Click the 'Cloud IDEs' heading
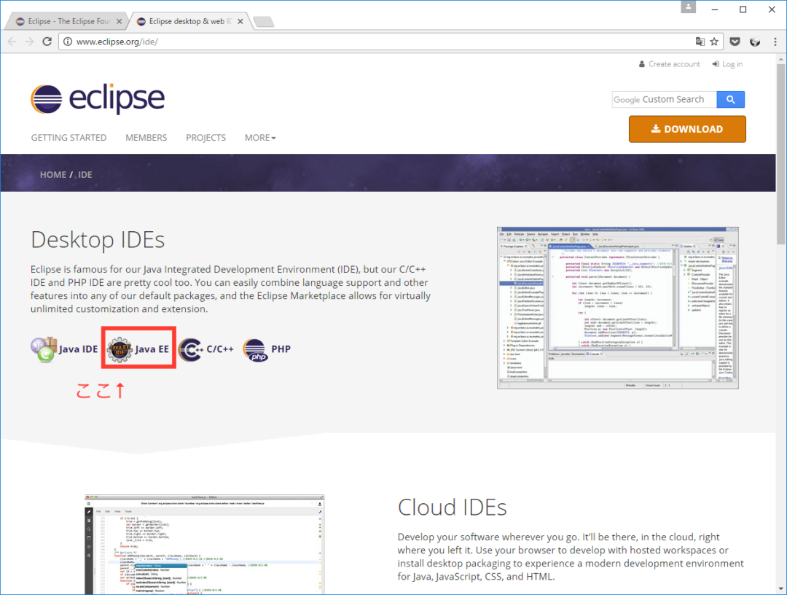The image size is (787, 595). click(453, 507)
